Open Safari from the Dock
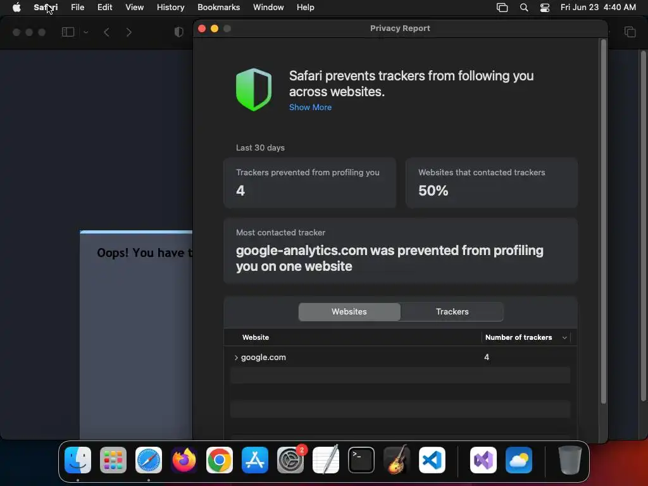 coord(149,460)
